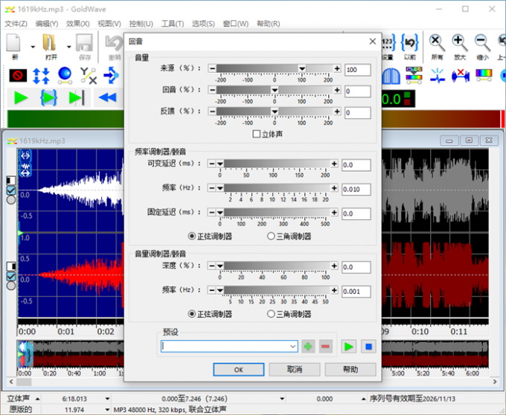Add preset with green plus icon
The image size is (506, 415).
(x=308, y=347)
